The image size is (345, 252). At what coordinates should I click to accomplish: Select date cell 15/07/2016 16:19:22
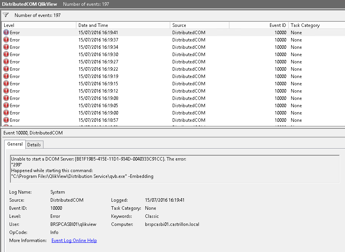point(98,69)
